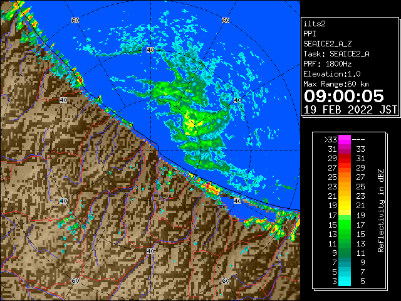Click the yellow high-reflectivity core offshore
This screenshot has width=401, height=301.
pyautogui.click(x=191, y=123)
